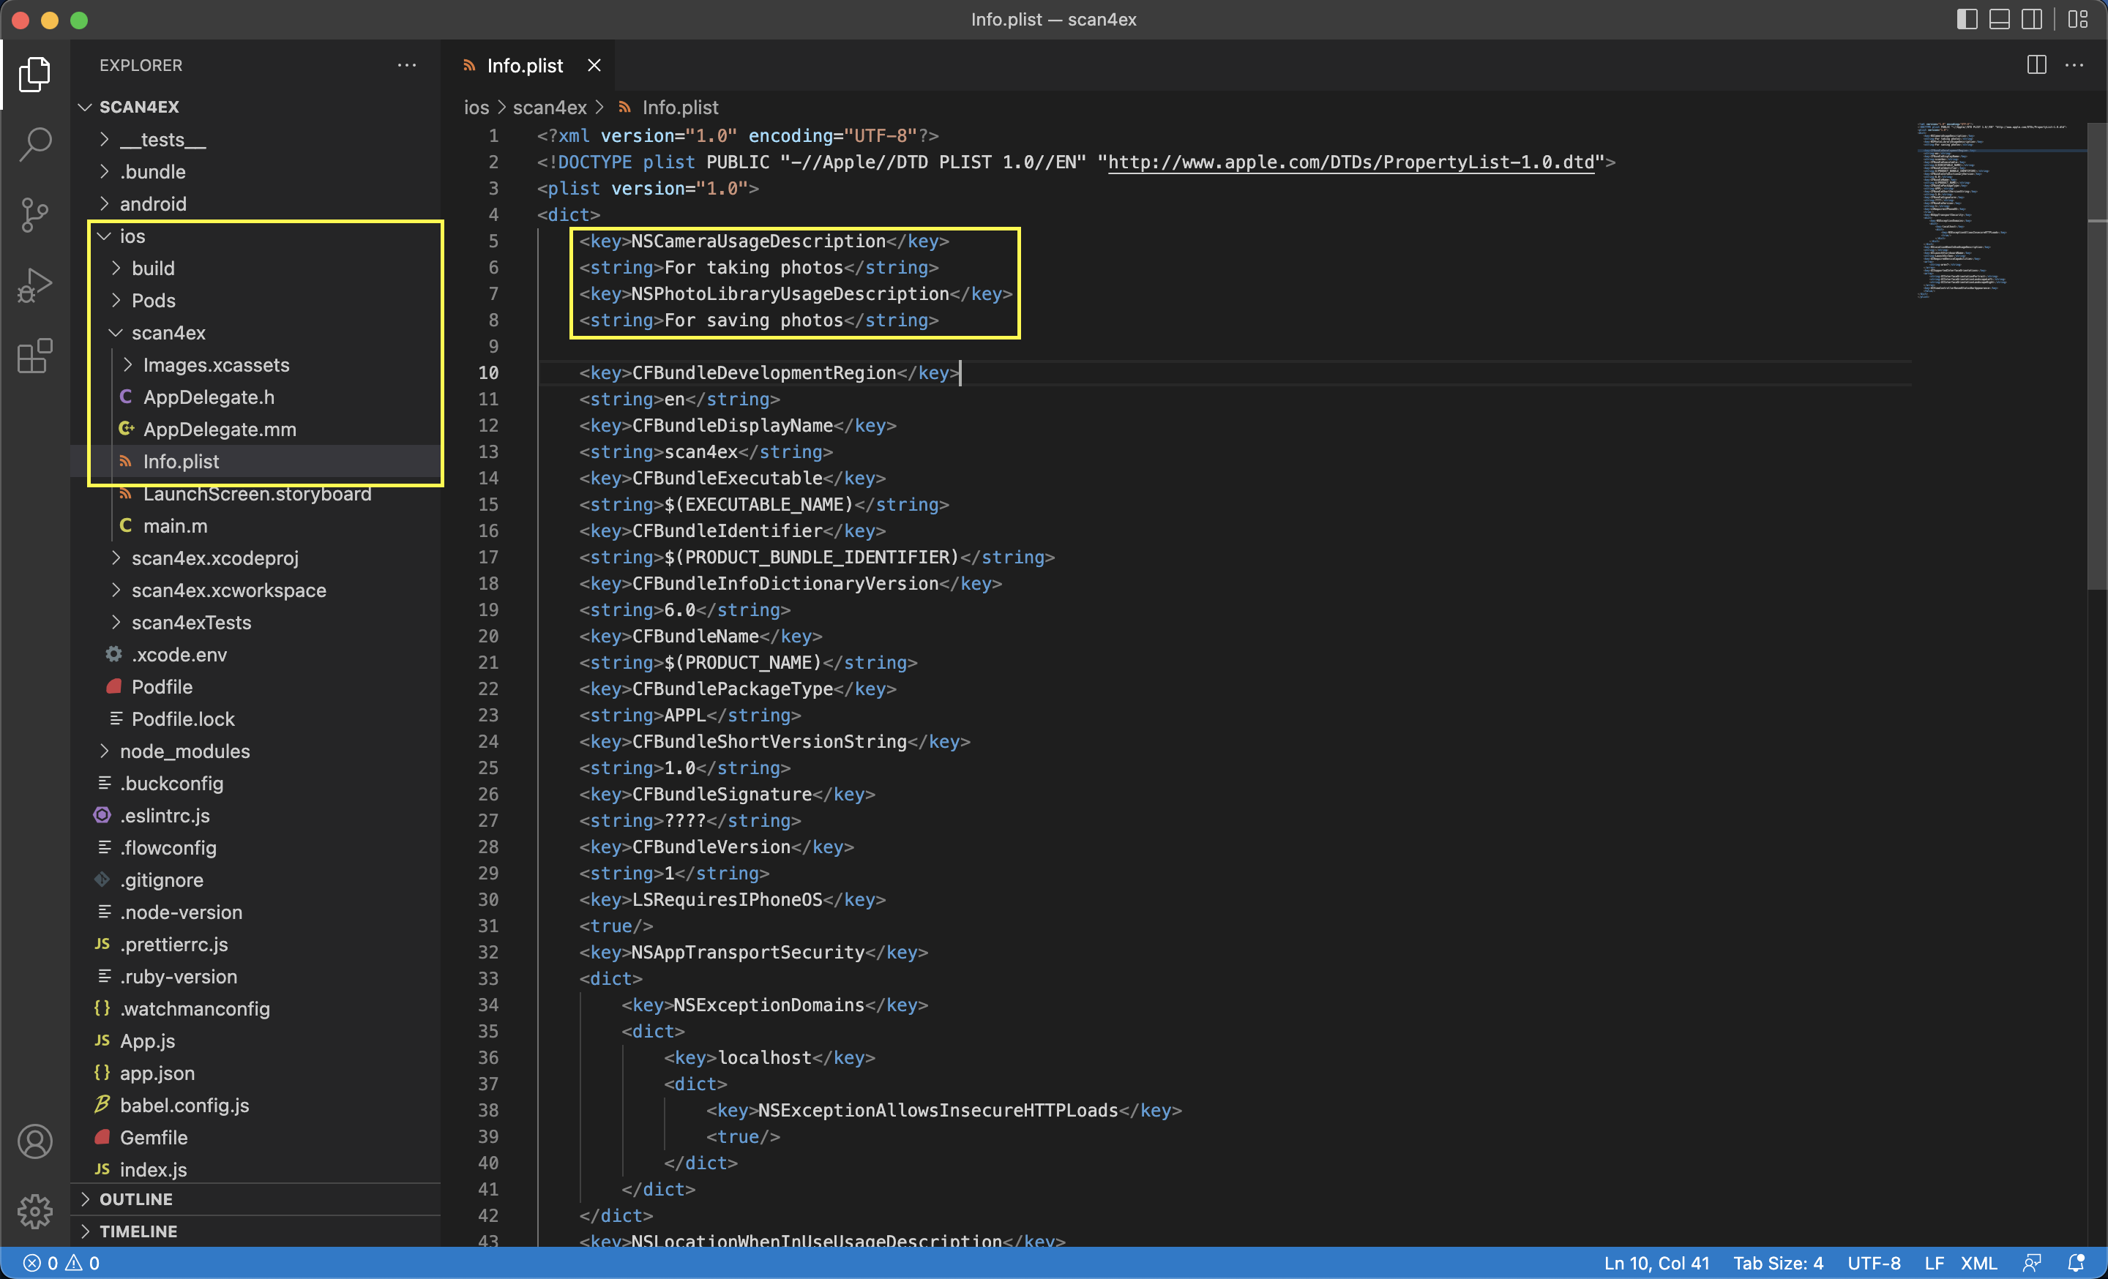This screenshot has width=2108, height=1279.
Task: Toggle the secondary side bar visibility
Action: (x=2032, y=19)
